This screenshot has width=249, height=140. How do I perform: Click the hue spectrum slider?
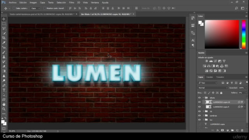[x=244, y=34]
